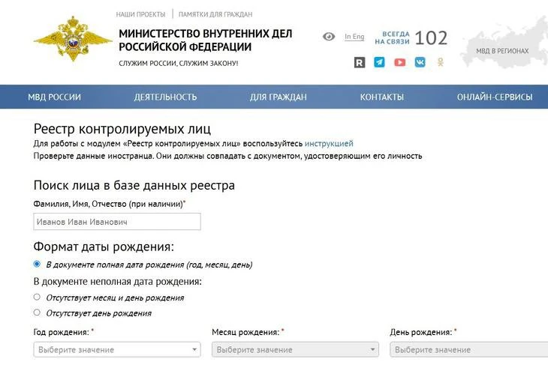Open the RuTube social icon
The width and height of the screenshot is (548, 365).
360,62
